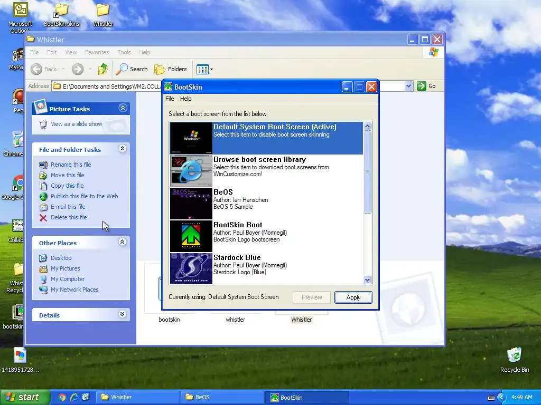Click the Forward navigation arrow
Viewport: 541px width, 405px height.
coord(78,69)
